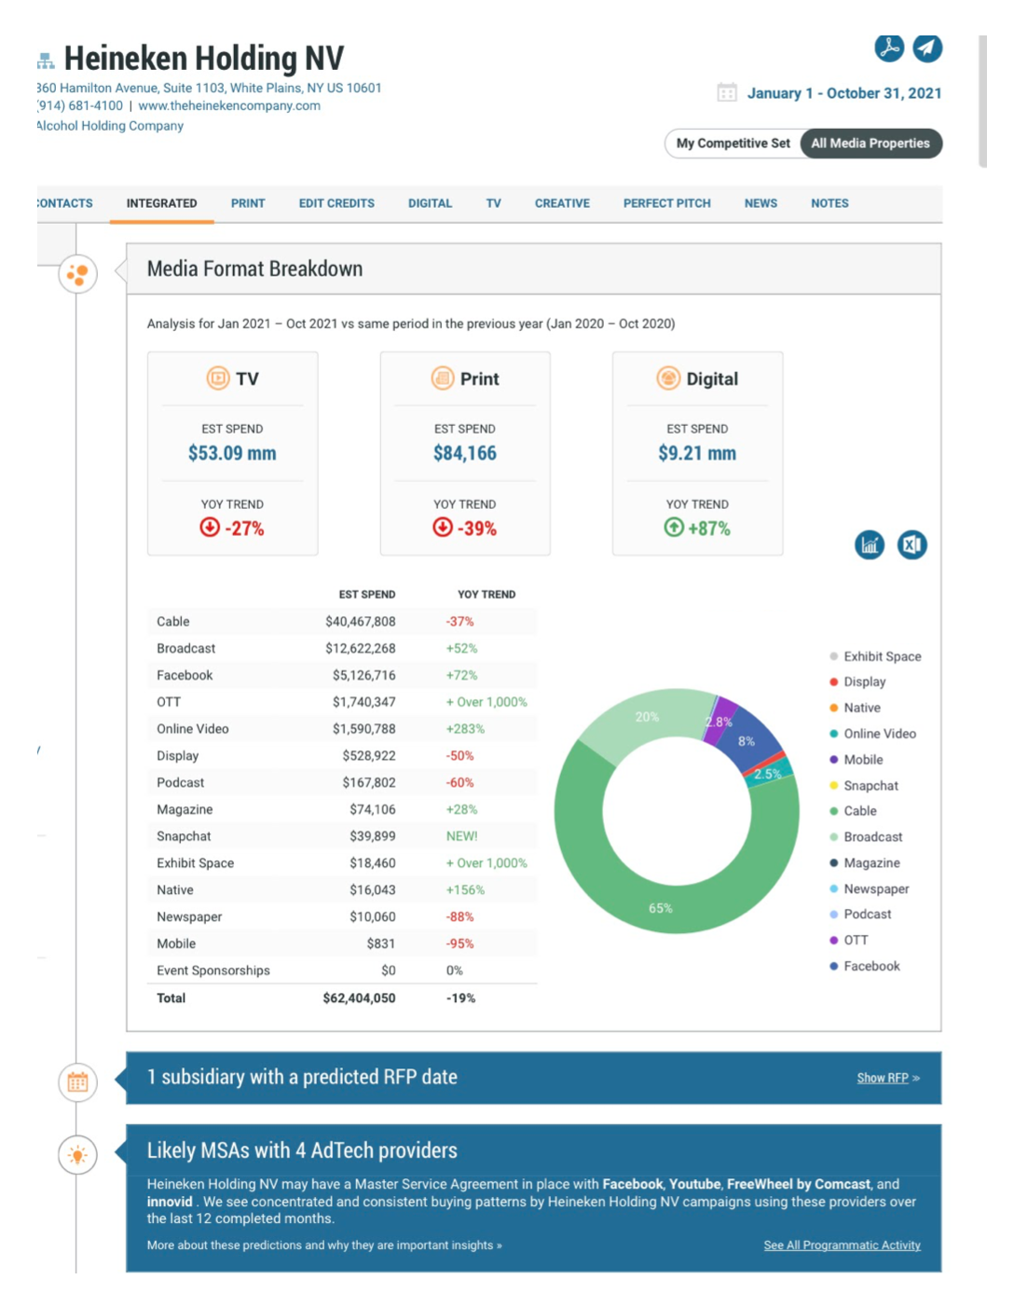Toggle Facebook legend item
The height and width of the screenshot is (1307, 1014).
pos(865,967)
